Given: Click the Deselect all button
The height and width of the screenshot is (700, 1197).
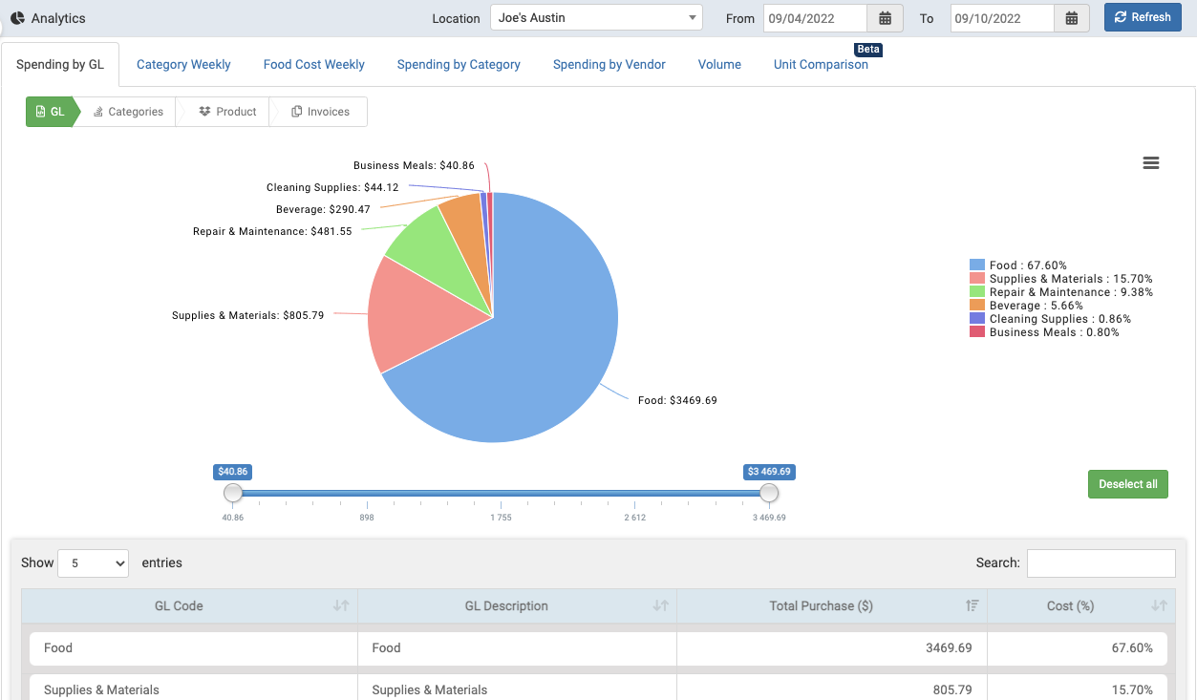Looking at the screenshot, I should (x=1127, y=484).
